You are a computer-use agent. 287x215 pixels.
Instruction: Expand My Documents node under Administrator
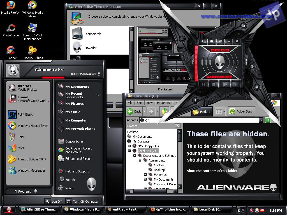[145, 179]
